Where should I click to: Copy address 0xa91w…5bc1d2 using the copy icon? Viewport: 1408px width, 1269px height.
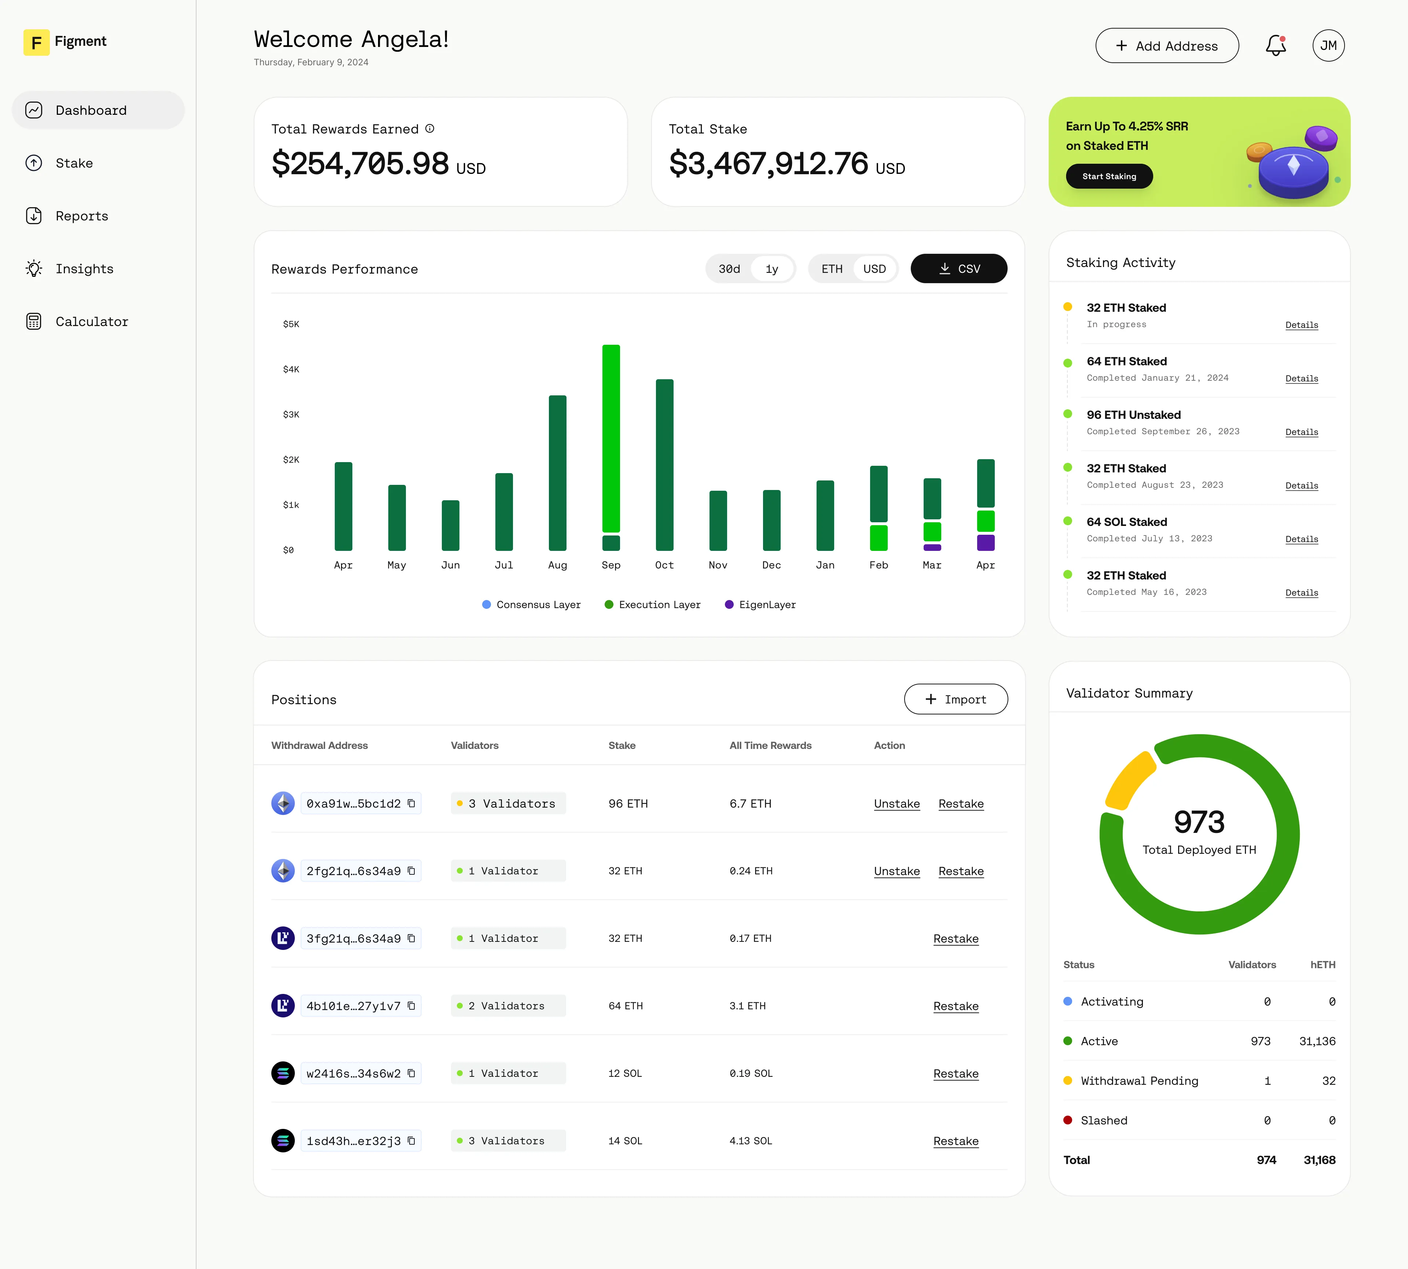(411, 803)
